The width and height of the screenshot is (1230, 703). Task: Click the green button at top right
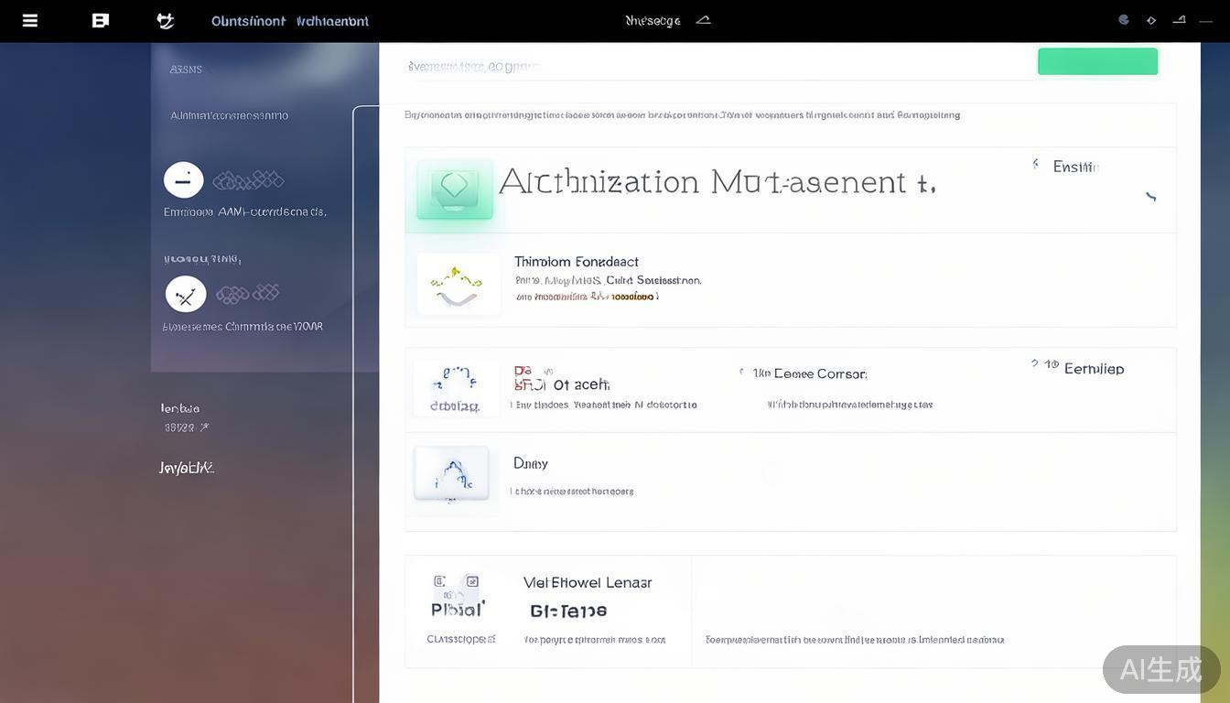pos(1097,61)
